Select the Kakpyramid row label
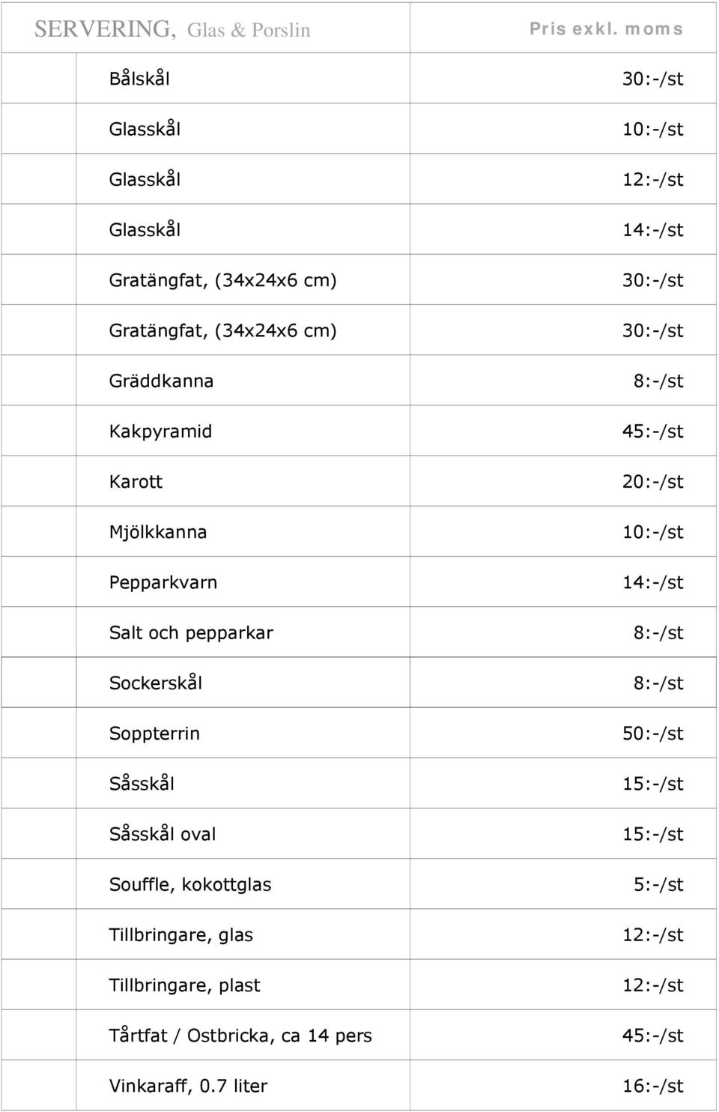 [x=160, y=431]
